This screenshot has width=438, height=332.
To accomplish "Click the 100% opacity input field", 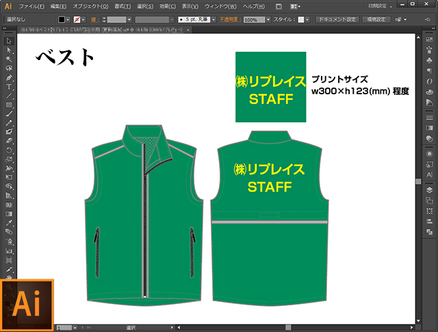I will [x=254, y=20].
